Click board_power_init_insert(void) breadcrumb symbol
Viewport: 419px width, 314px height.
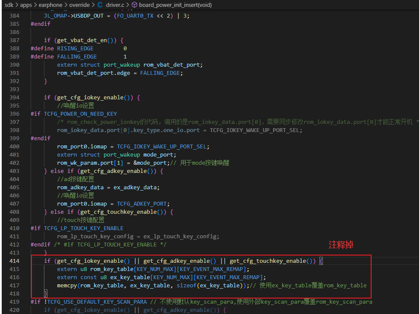point(175,5)
